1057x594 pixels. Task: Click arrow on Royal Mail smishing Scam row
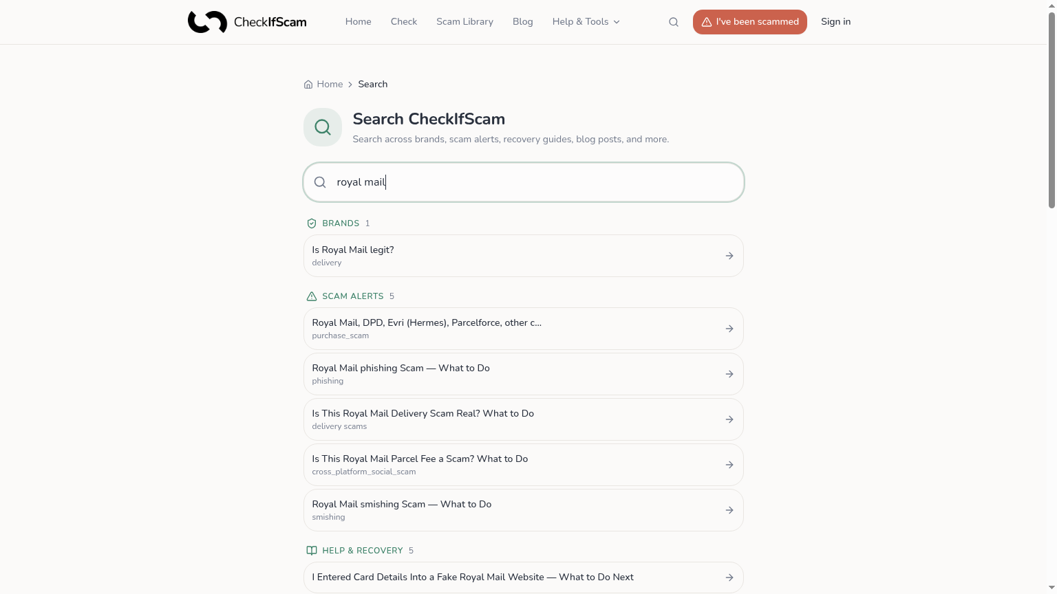pos(729,510)
